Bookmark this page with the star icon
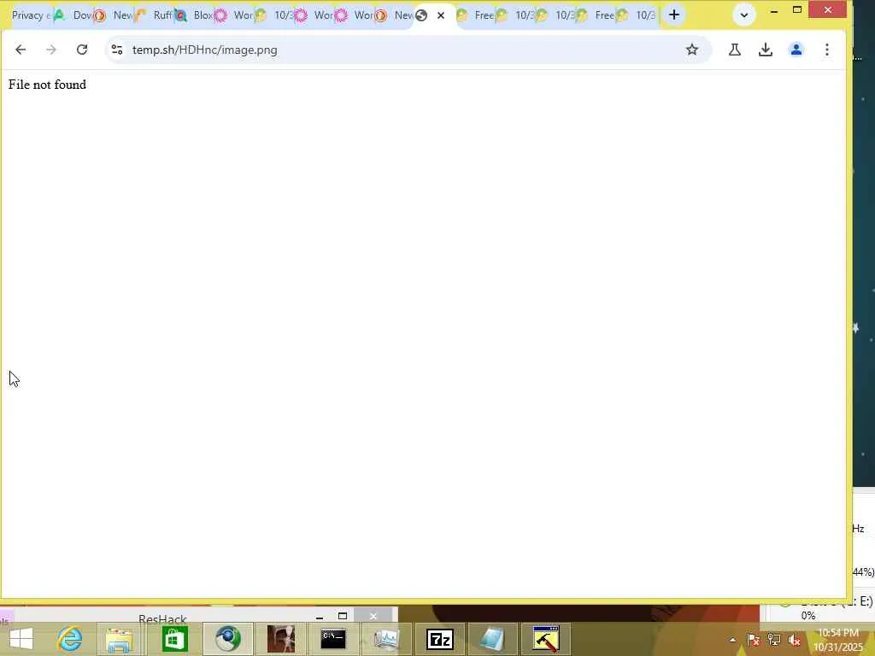 click(x=692, y=50)
